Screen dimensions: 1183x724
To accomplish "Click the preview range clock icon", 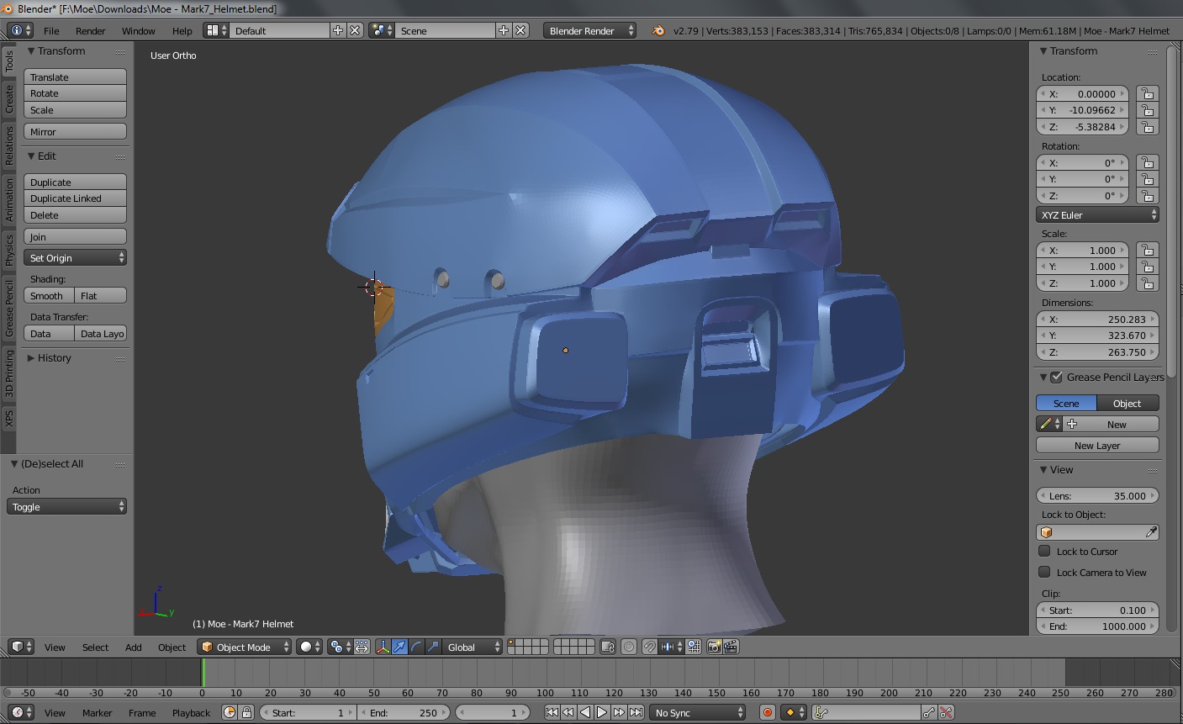I will click(x=230, y=712).
